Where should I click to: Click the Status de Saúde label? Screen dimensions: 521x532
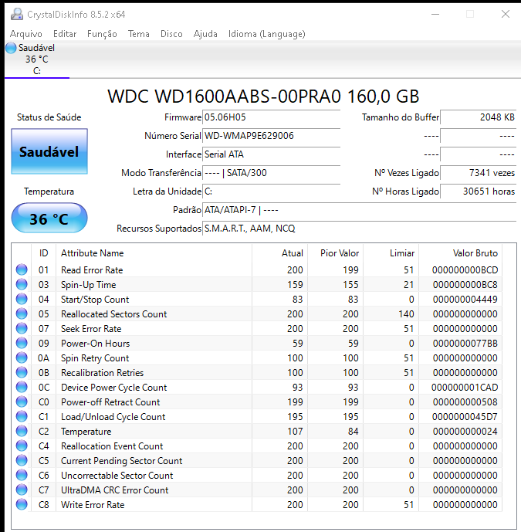pos(49,117)
